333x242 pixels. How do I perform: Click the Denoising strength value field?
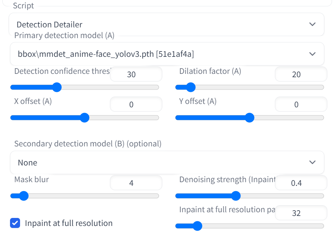point(301,183)
